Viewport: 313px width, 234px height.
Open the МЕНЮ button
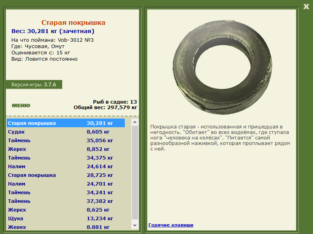tap(21, 106)
